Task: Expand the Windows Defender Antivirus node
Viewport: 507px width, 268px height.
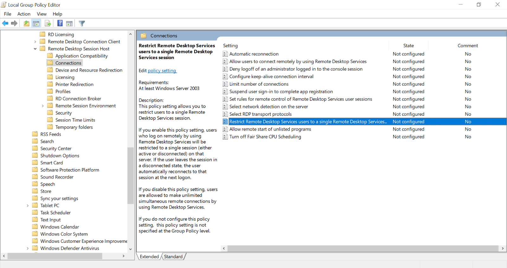Action: pyautogui.click(x=28, y=248)
